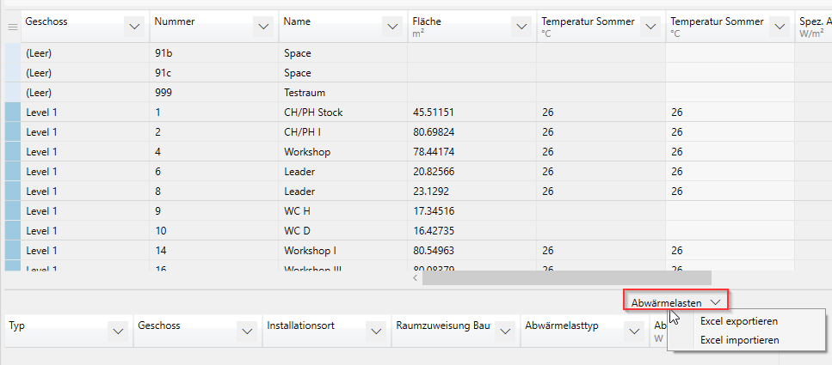Click the name cell 'CH/PH Stock'

[x=342, y=113]
